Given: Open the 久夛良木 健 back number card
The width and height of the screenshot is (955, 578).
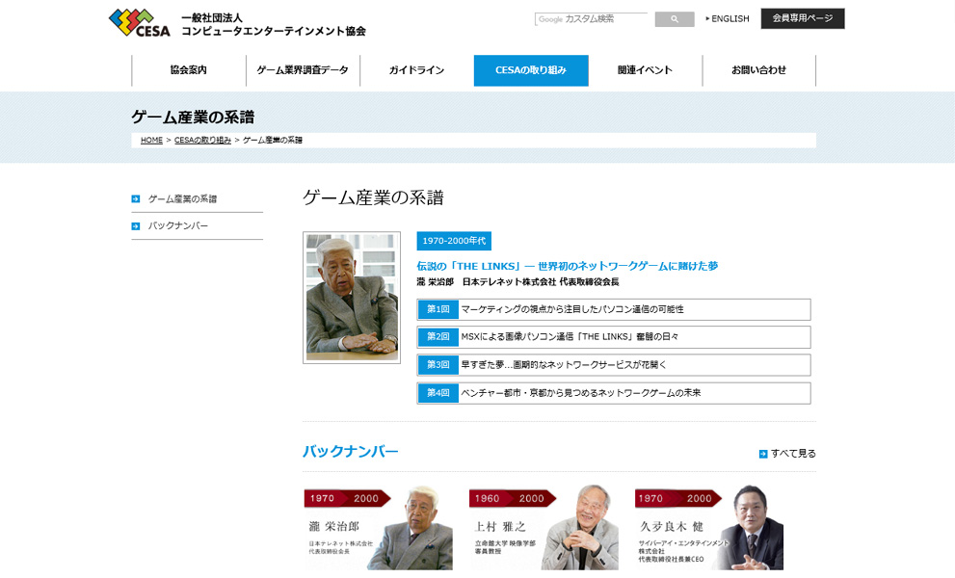Looking at the screenshot, I should pyautogui.click(x=709, y=528).
